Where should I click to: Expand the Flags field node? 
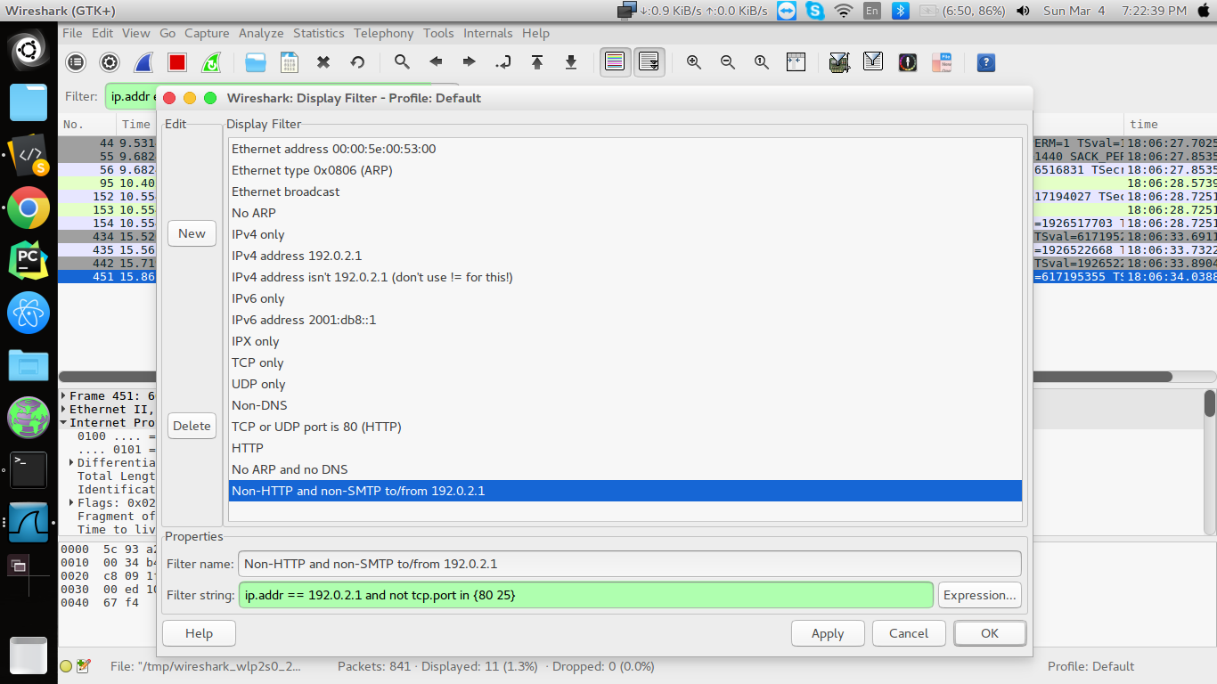(x=71, y=502)
